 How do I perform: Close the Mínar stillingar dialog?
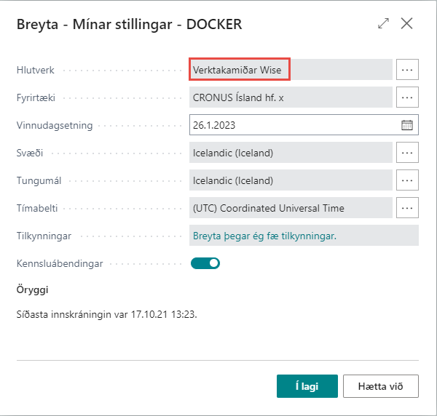click(x=407, y=24)
